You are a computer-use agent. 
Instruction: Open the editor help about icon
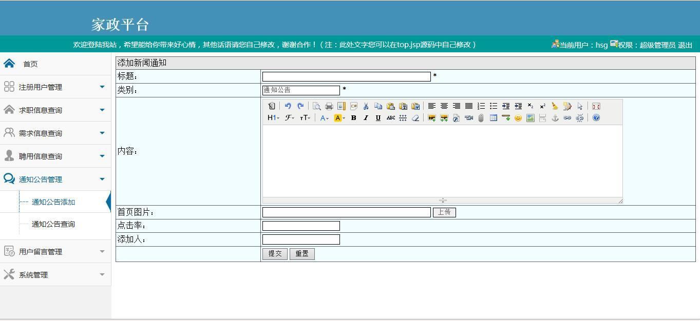click(596, 118)
